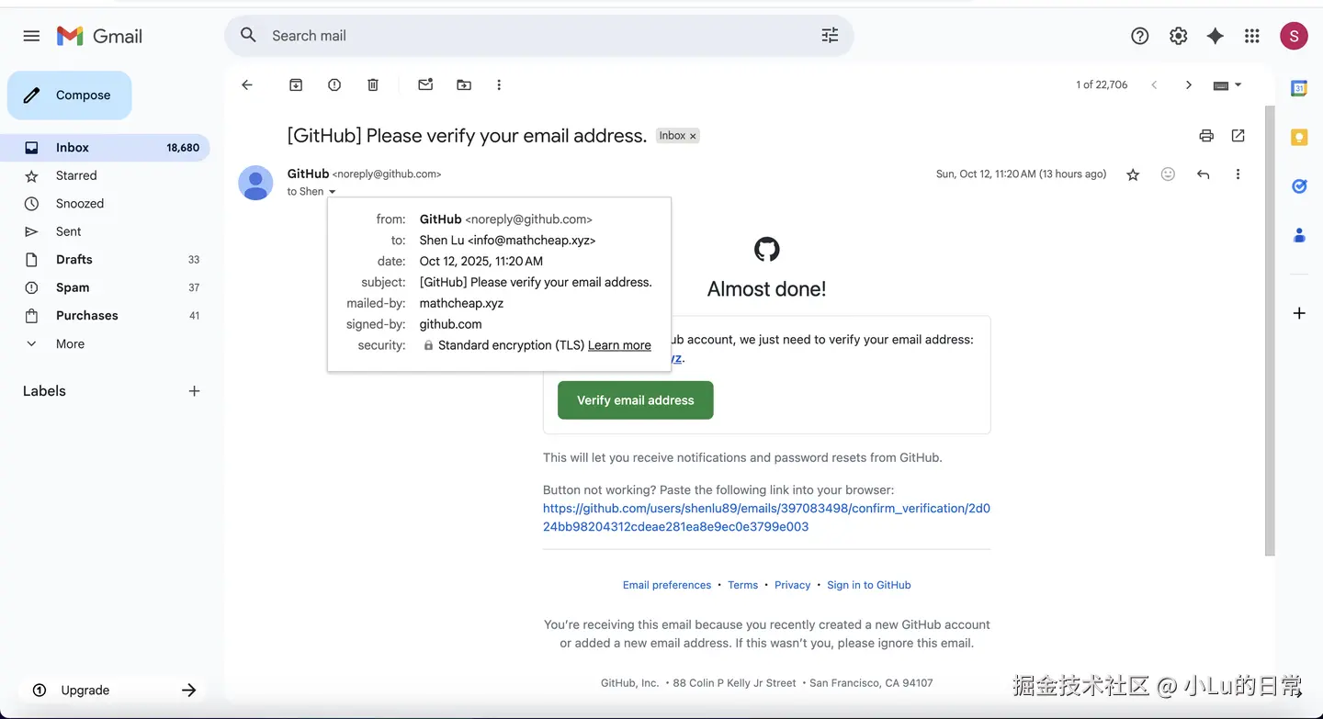Delete this email with trash icon
1323x719 pixels.
coord(373,84)
